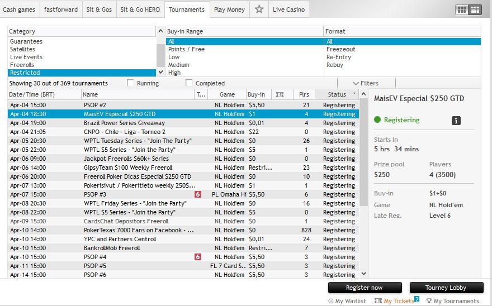Open the Sit & Gos tab
The image size is (492, 306).
click(99, 9)
